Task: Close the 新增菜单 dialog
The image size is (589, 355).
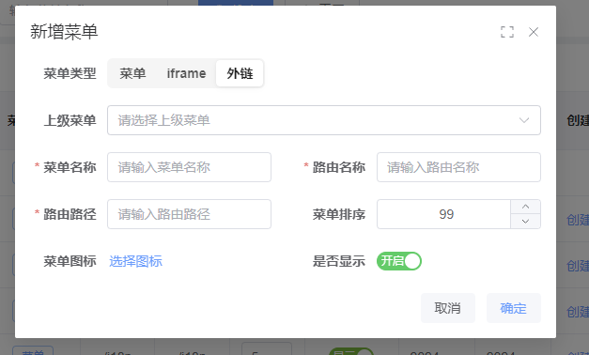Action: click(534, 32)
